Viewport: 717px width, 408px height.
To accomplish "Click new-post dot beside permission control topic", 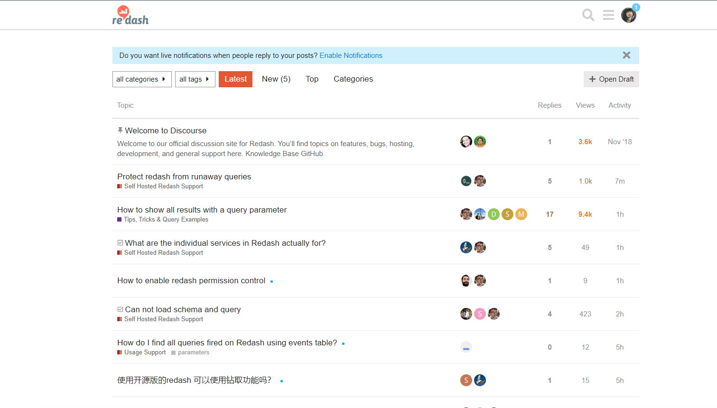I will 271,281.
